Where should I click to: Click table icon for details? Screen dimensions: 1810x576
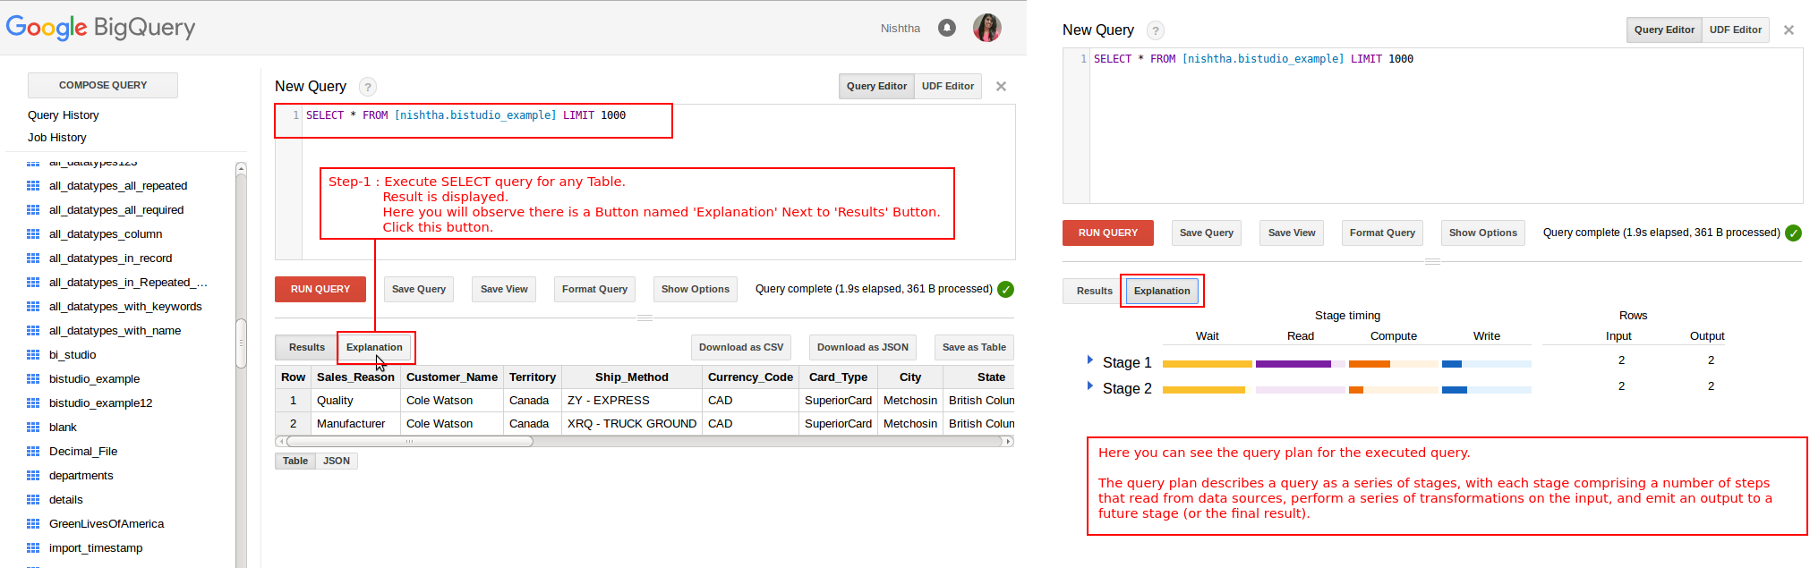(33, 500)
